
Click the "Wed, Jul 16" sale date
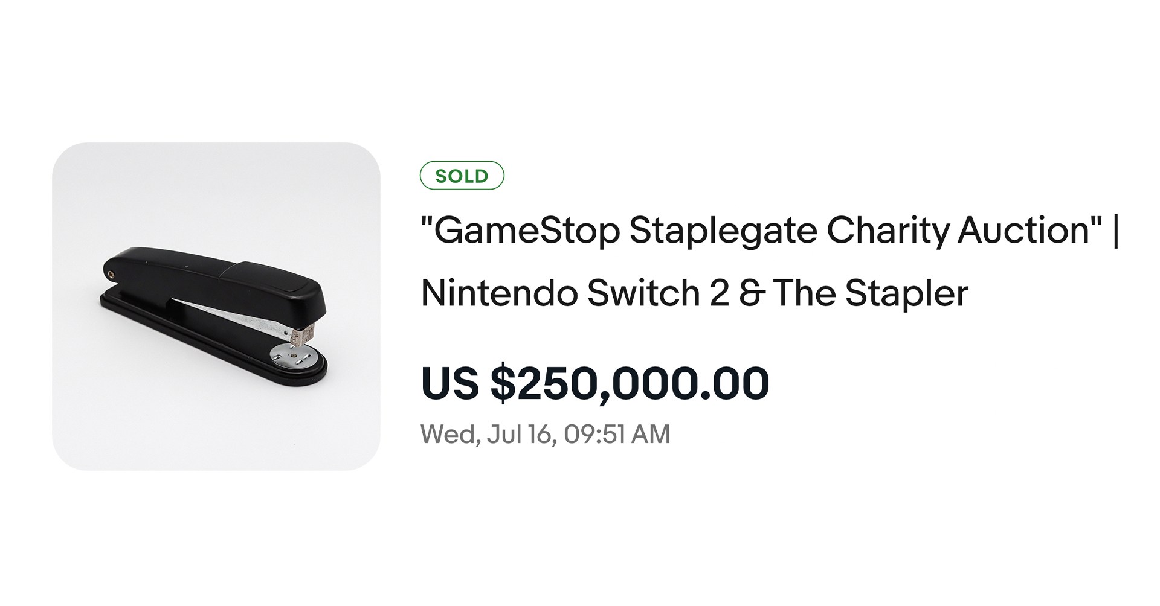[x=488, y=435]
